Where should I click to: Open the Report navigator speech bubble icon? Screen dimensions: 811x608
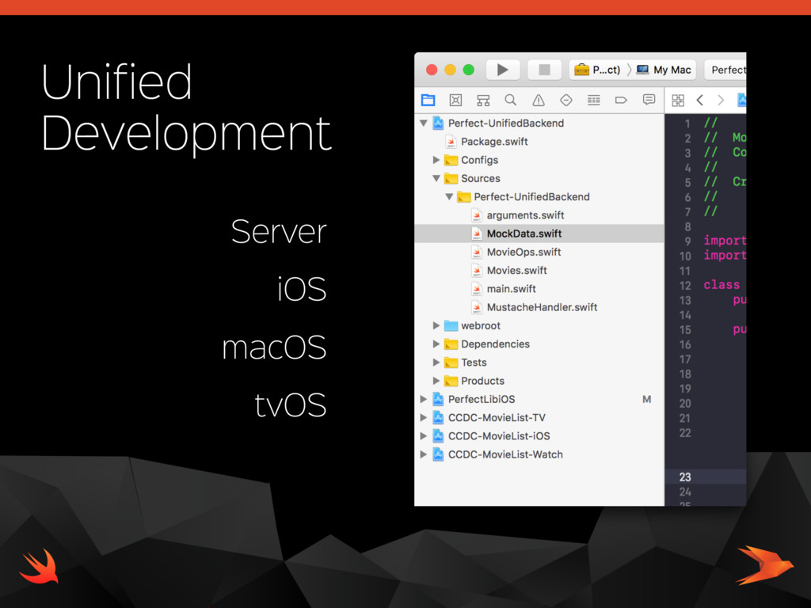[x=649, y=100]
